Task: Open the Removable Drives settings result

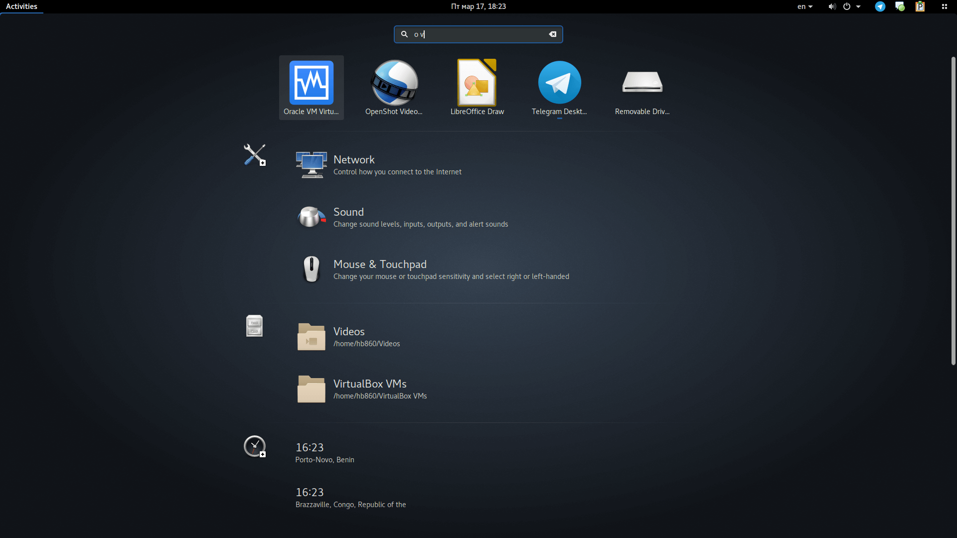Action: coord(642,87)
